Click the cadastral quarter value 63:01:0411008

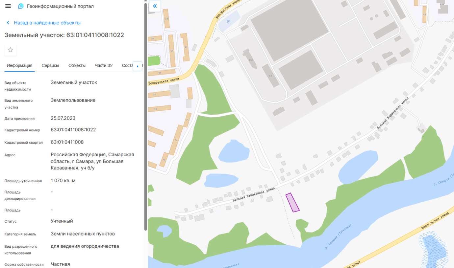pos(67,142)
